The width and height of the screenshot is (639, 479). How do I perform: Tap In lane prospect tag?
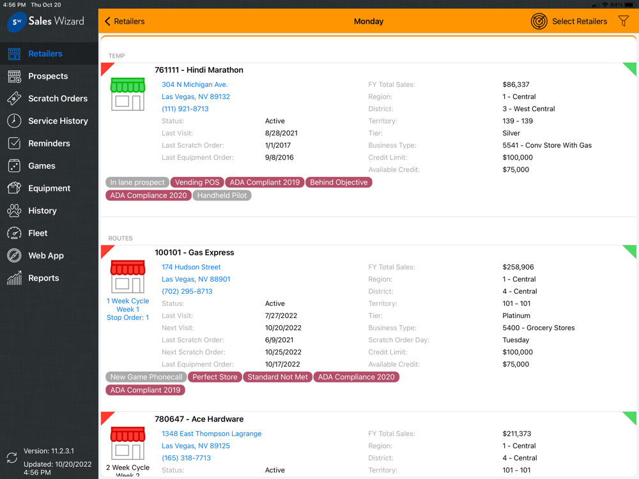tap(137, 183)
